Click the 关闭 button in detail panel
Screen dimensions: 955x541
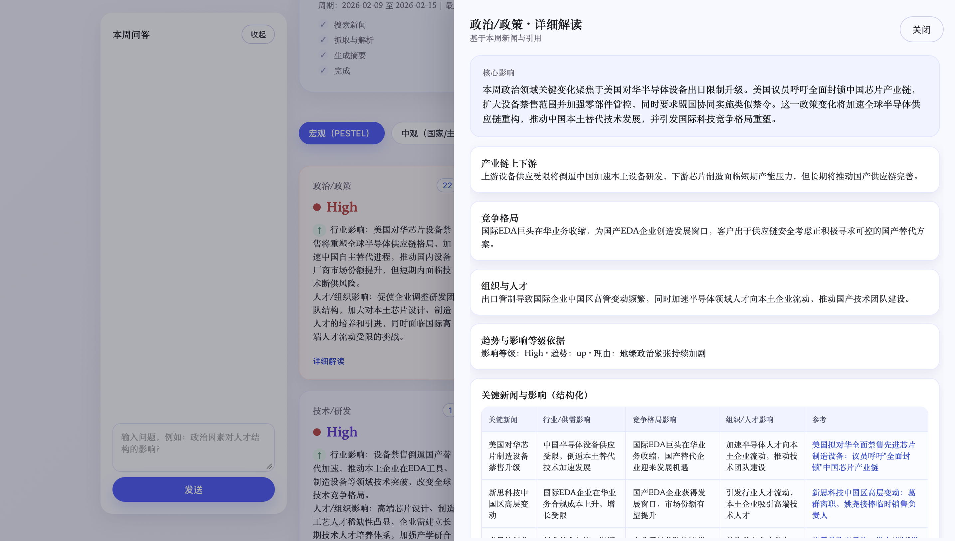(921, 29)
